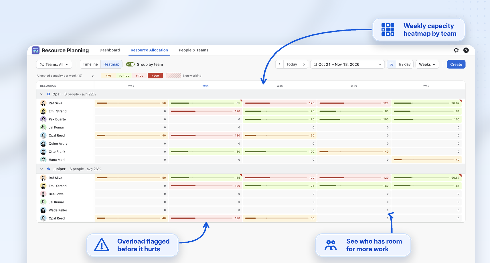Open the Oct 21 – Nov 18 date picker
The width and height of the screenshot is (490, 263).
(347, 64)
